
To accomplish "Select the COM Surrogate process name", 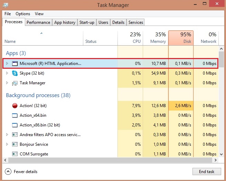I will (x=34, y=154).
